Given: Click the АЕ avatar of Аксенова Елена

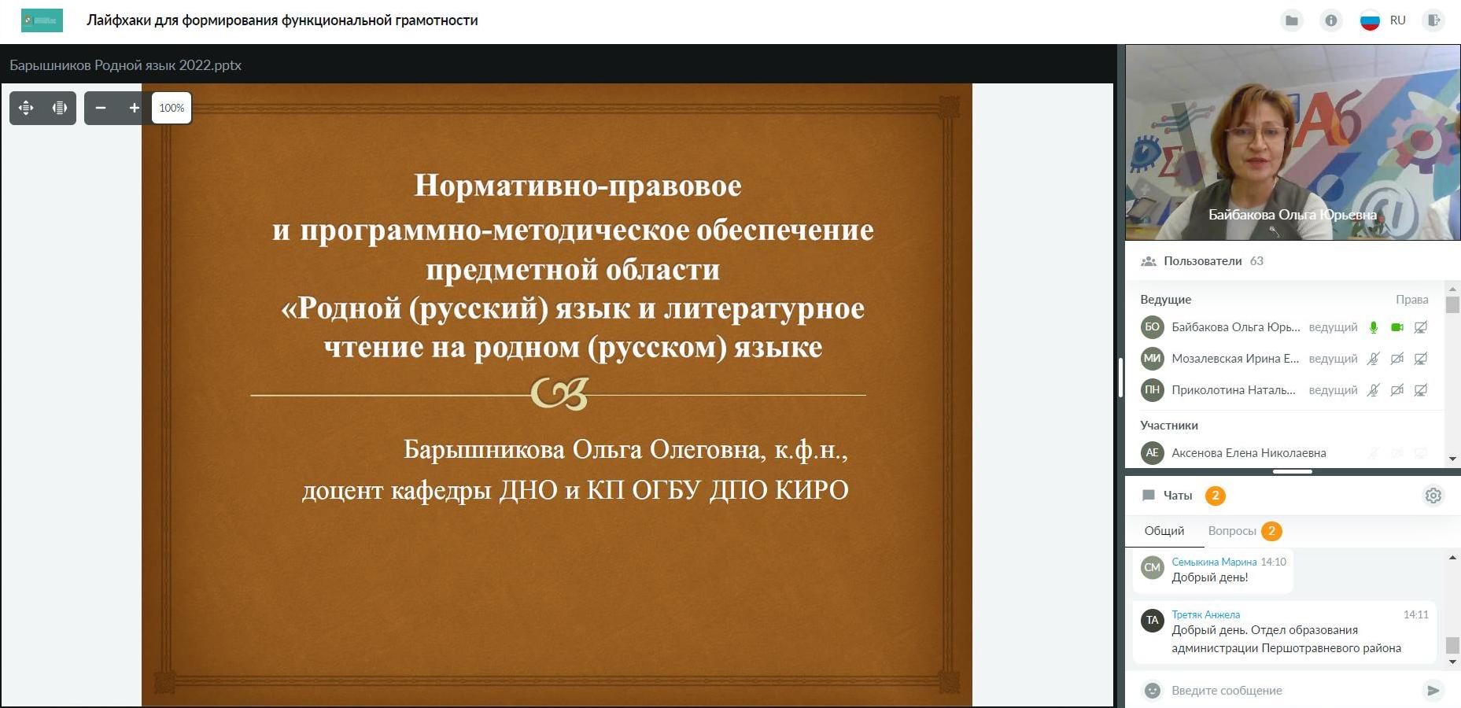Looking at the screenshot, I should (1153, 453).
